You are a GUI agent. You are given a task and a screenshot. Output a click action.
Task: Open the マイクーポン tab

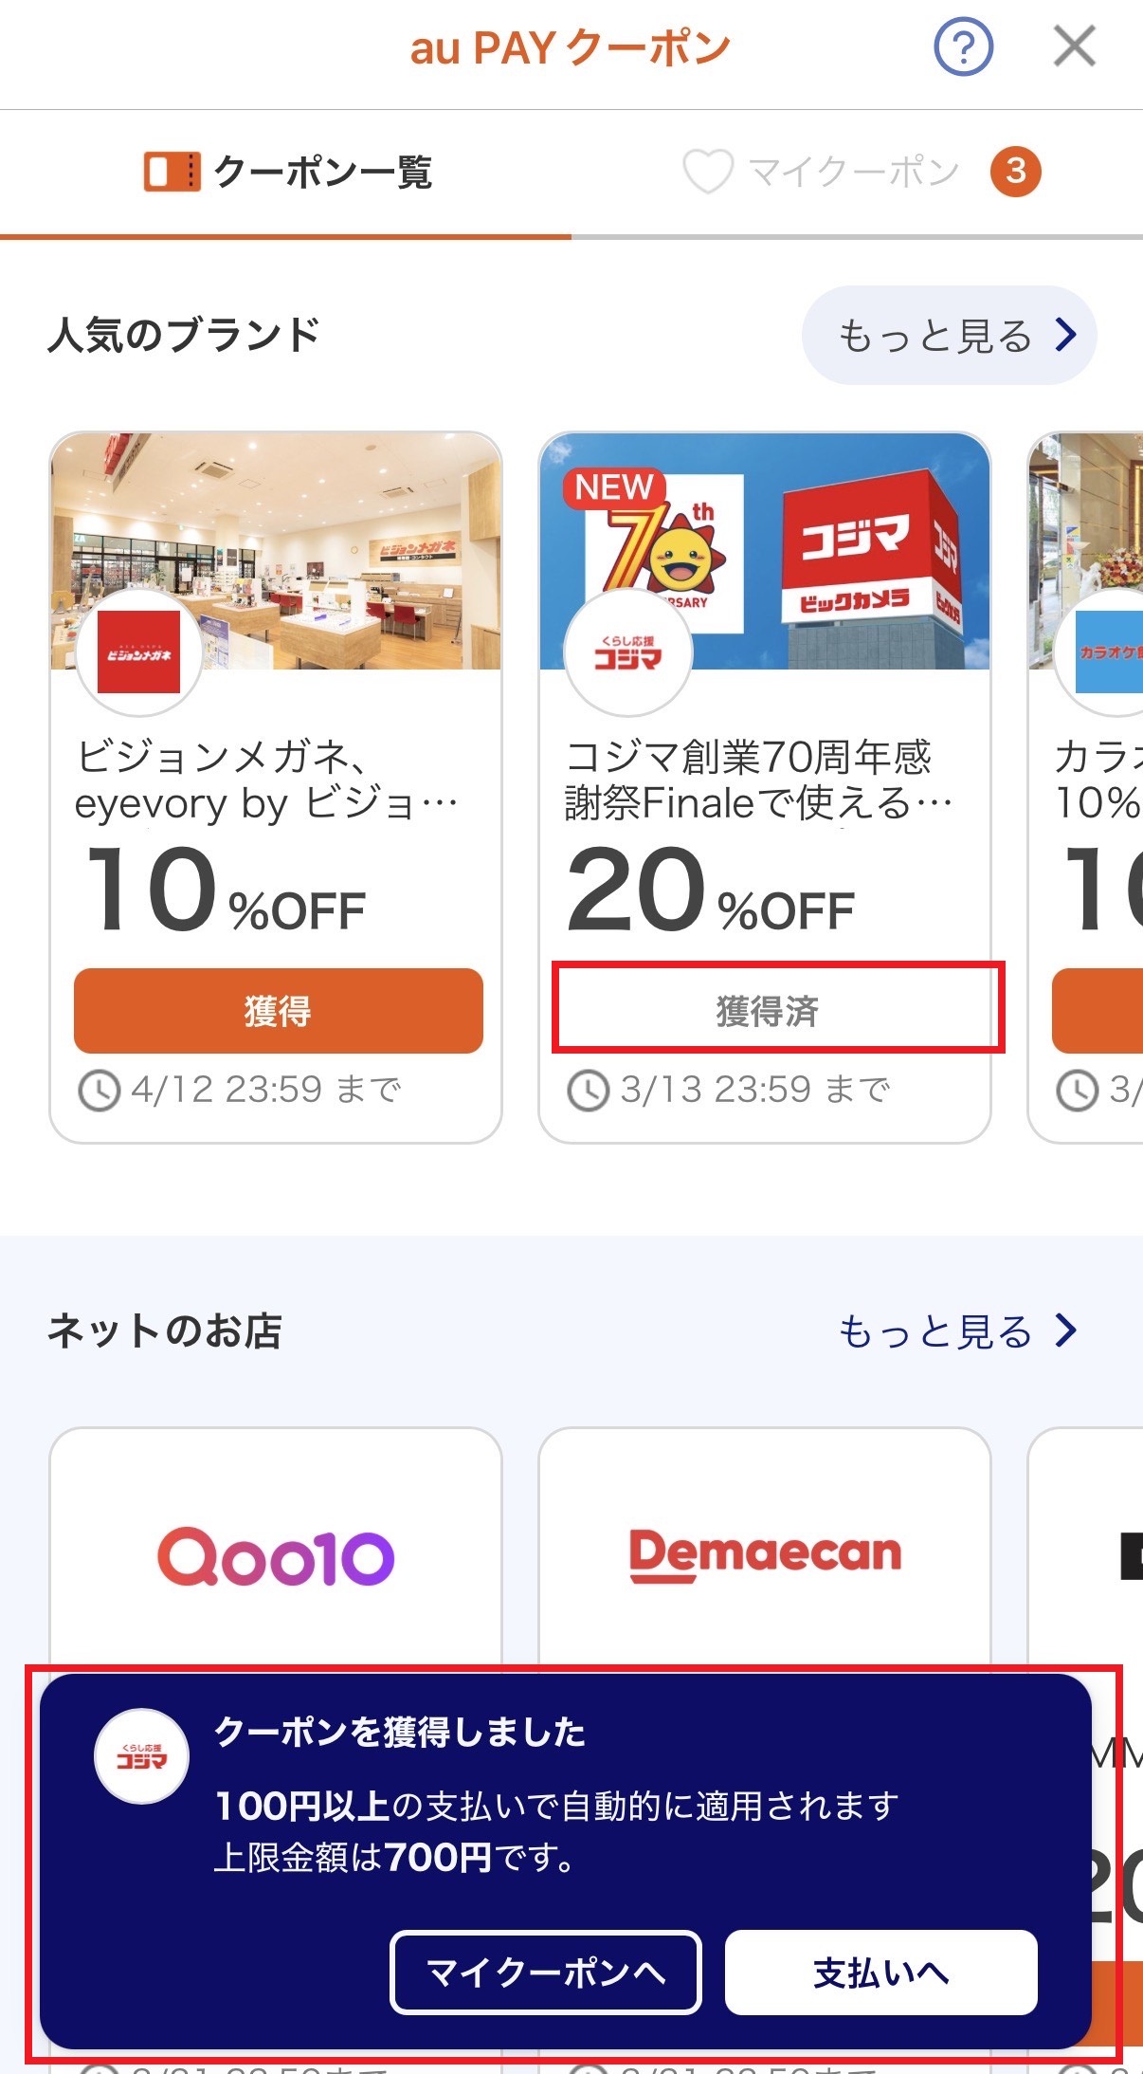pyautogui.click(x=853, y=173)
